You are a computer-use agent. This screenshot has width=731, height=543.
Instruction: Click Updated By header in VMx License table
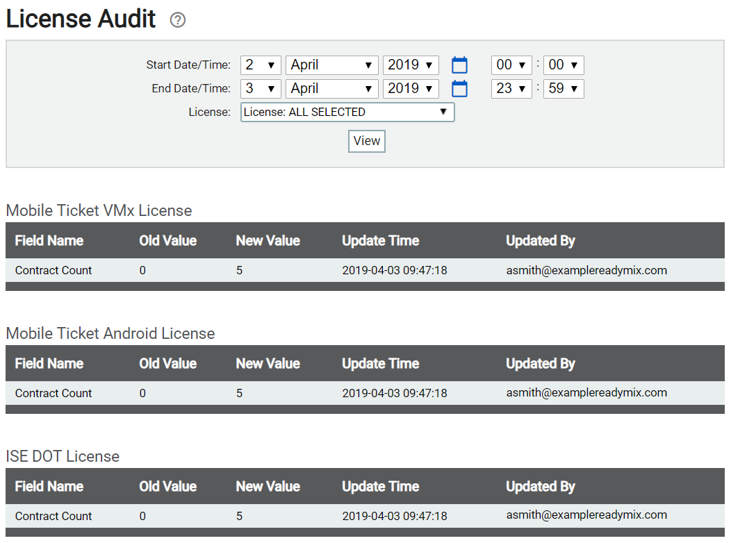point(541,240)
